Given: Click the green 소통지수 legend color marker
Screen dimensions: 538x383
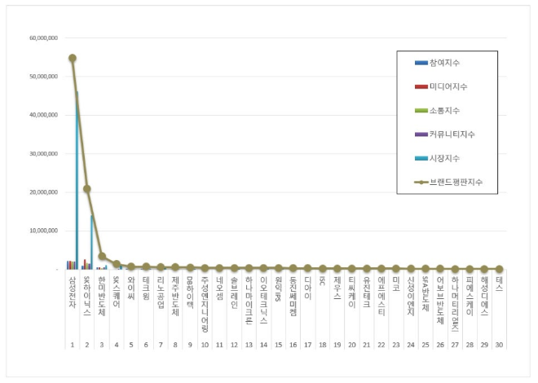Looking at the screenshot, I should pyautogui.click(x=421, y=110).
